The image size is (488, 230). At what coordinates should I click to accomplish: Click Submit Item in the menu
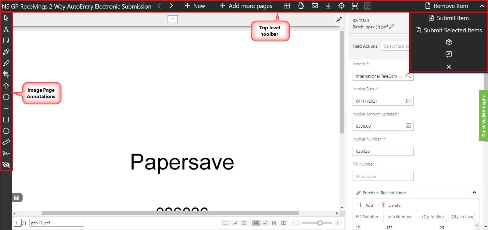pos(449,18)
